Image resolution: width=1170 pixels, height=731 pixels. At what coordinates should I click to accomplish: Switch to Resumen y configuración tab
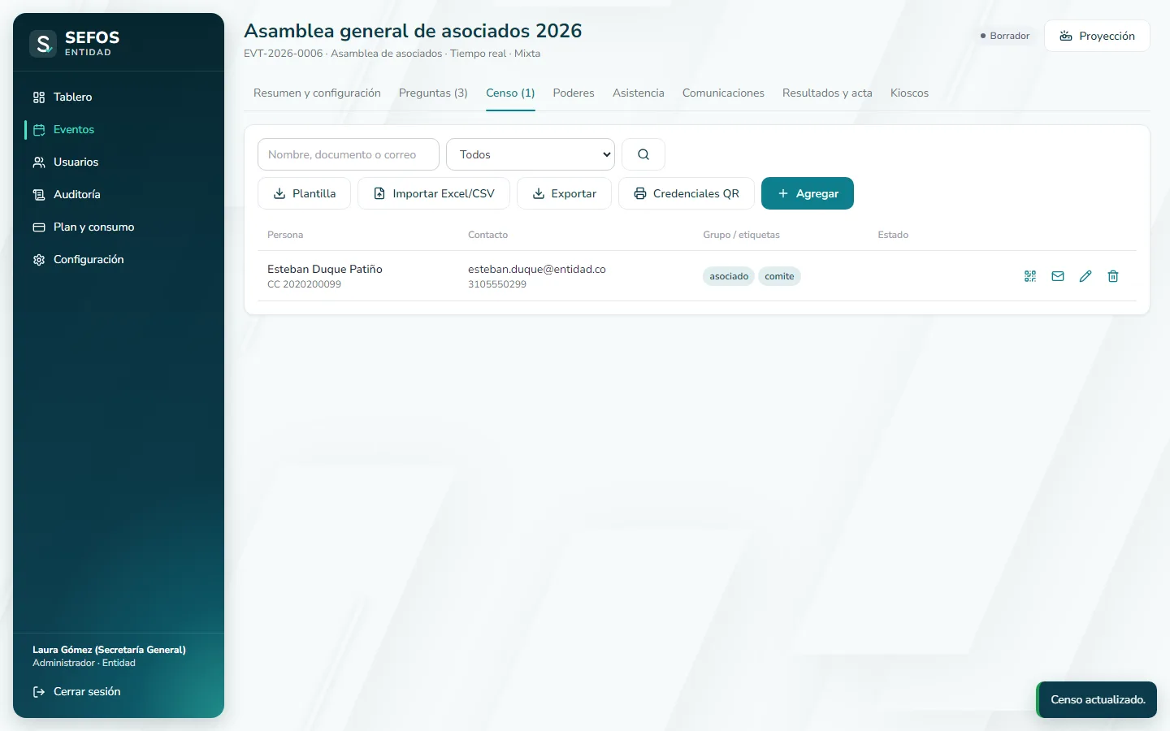(x=317, y=93)
